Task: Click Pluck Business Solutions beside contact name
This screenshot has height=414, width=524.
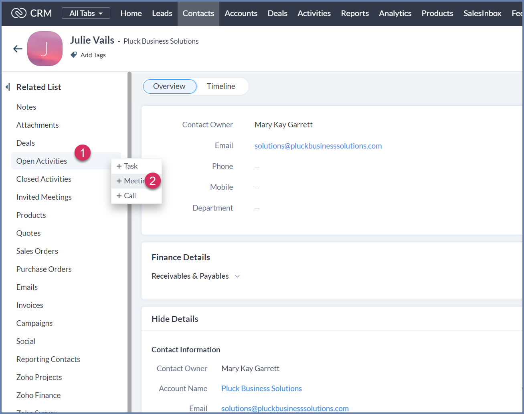Action: coord(161,41)
